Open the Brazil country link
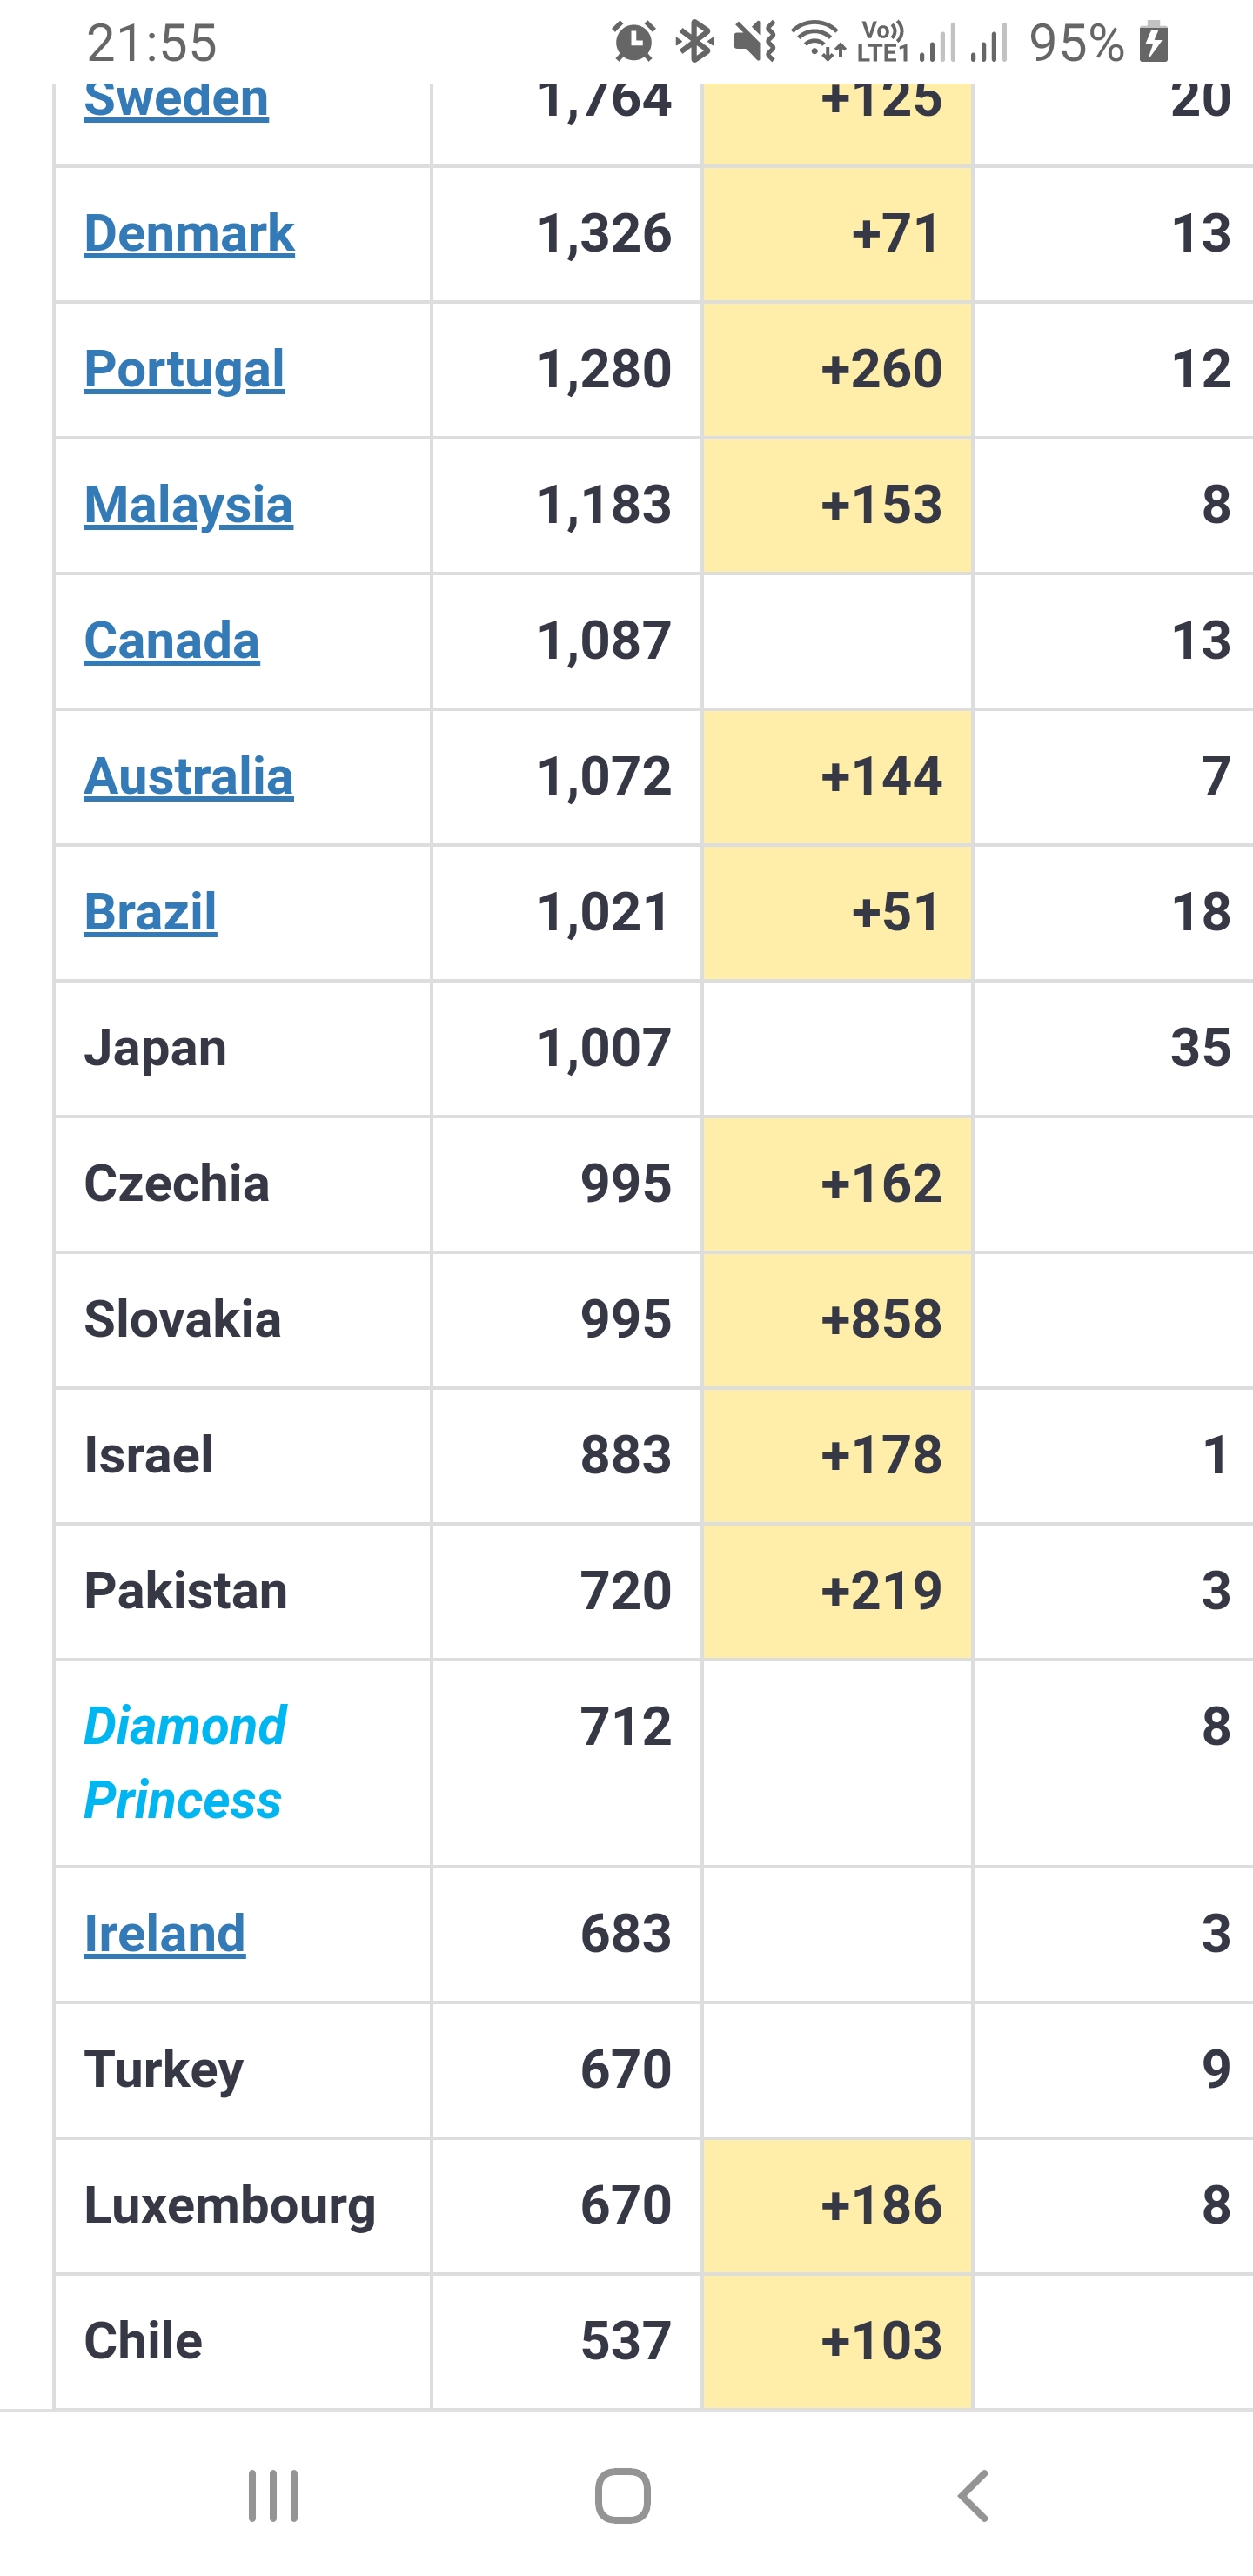Image resolution: width=1253 pixels, height=2576 pixels. click(150, 913)
